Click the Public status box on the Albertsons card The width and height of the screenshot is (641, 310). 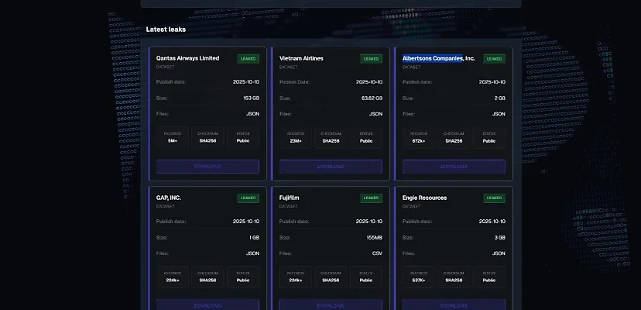tap(489, 137)
